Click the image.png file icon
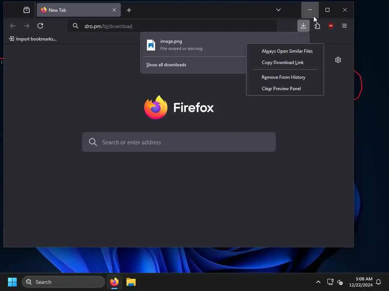Viewport: 389px width, 291px height. pos(151,45)
